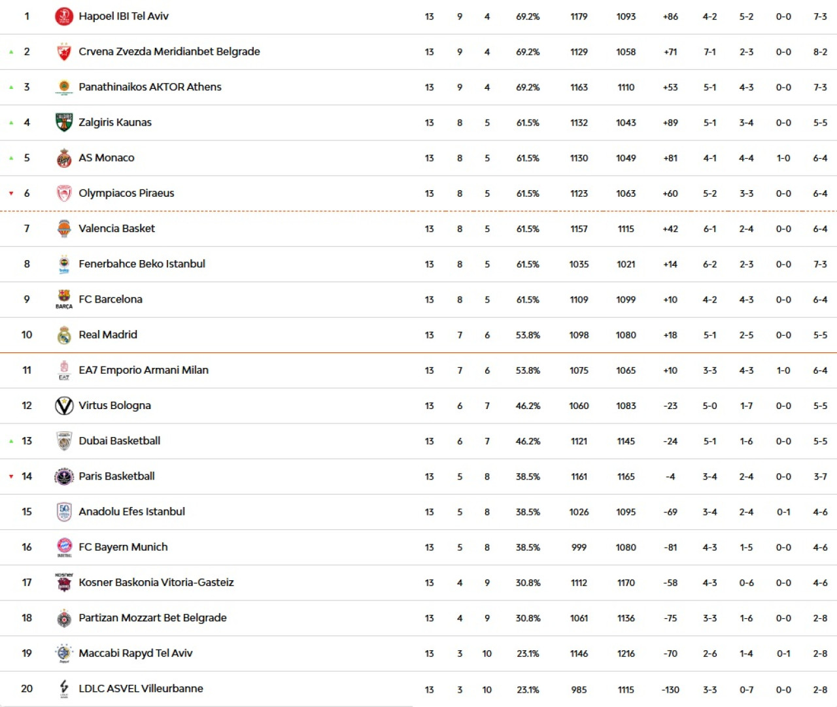Click the FC Bayern Munich crest
The height and width of the screenshot is (707, 837).
64,547
